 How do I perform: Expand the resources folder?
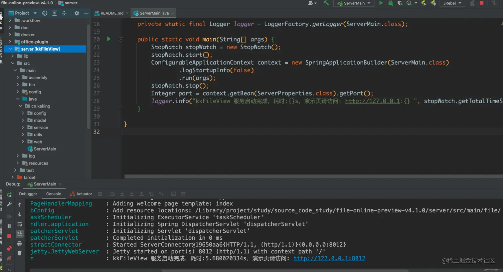click(x=18, y=163)
